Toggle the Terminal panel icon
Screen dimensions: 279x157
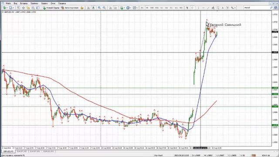[33, 8]
